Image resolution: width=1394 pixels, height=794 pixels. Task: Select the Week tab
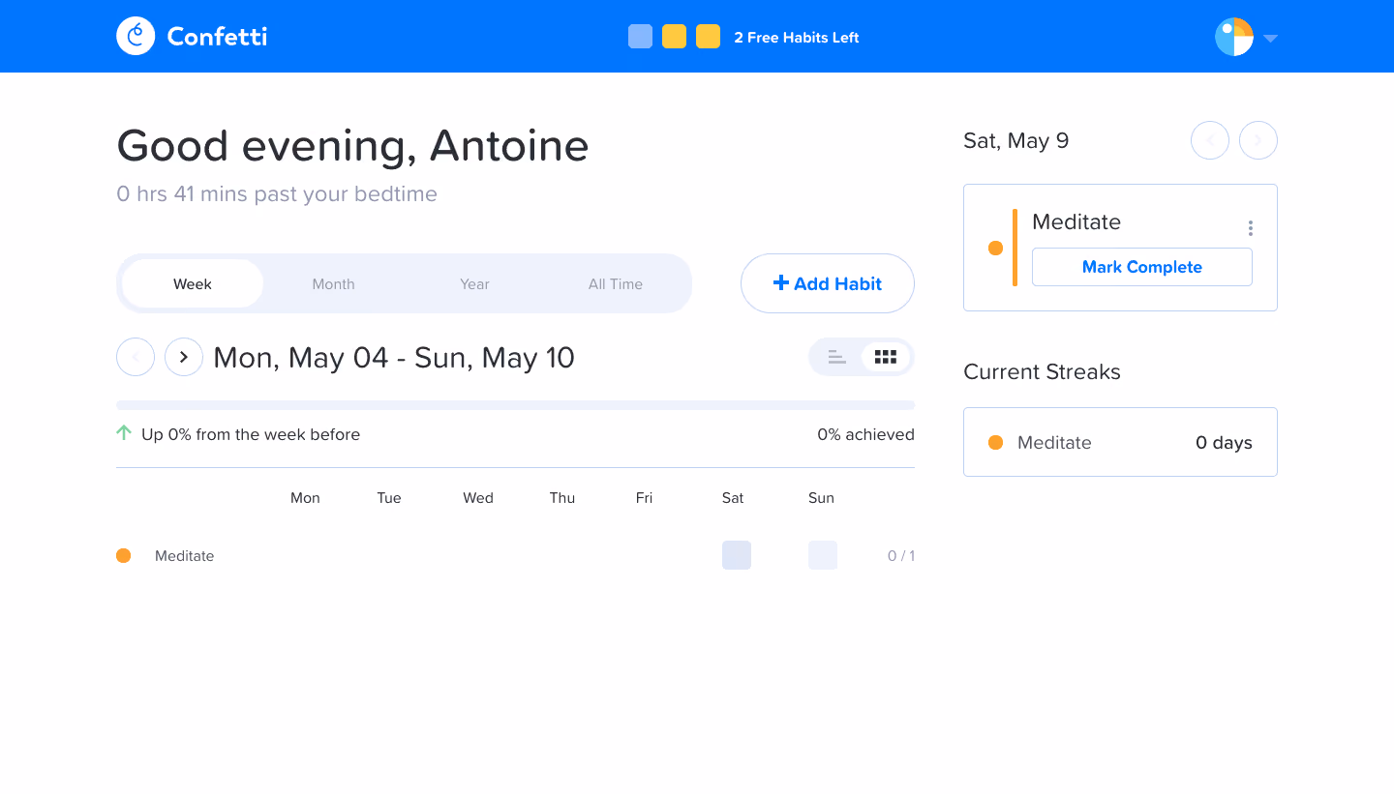pyautogui.click(x=193, y=283)
